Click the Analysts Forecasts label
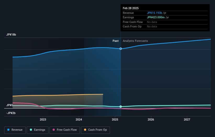The image size is (215, 137). click(135, 41)
